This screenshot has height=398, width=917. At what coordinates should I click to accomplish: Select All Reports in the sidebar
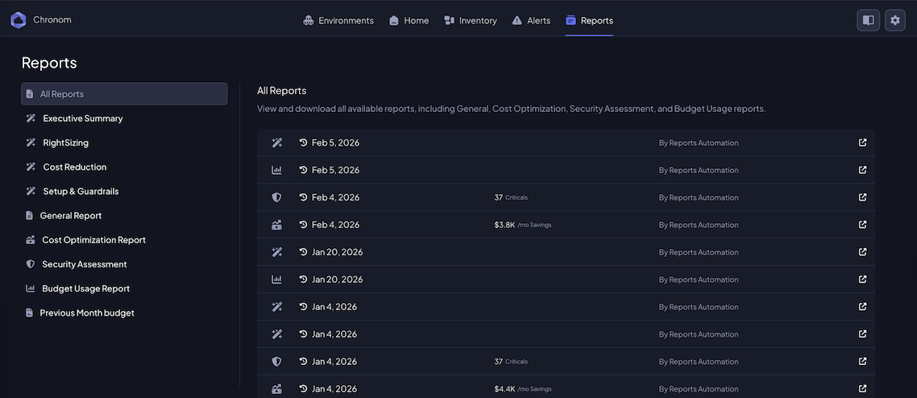(x=124, y=93)
